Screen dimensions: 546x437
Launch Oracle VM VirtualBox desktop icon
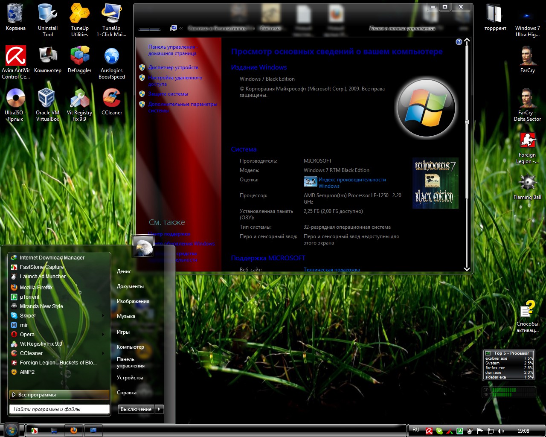48,105
